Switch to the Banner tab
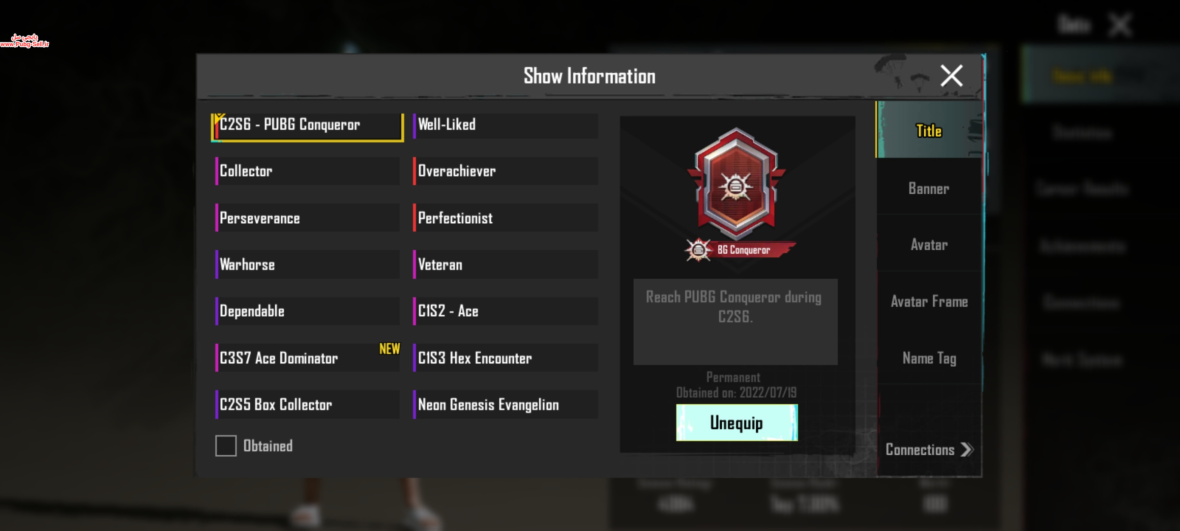The image size is (1180, 531). coord(928,188)
